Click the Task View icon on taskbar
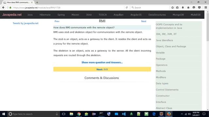209x117 pixels. (64, 114)
